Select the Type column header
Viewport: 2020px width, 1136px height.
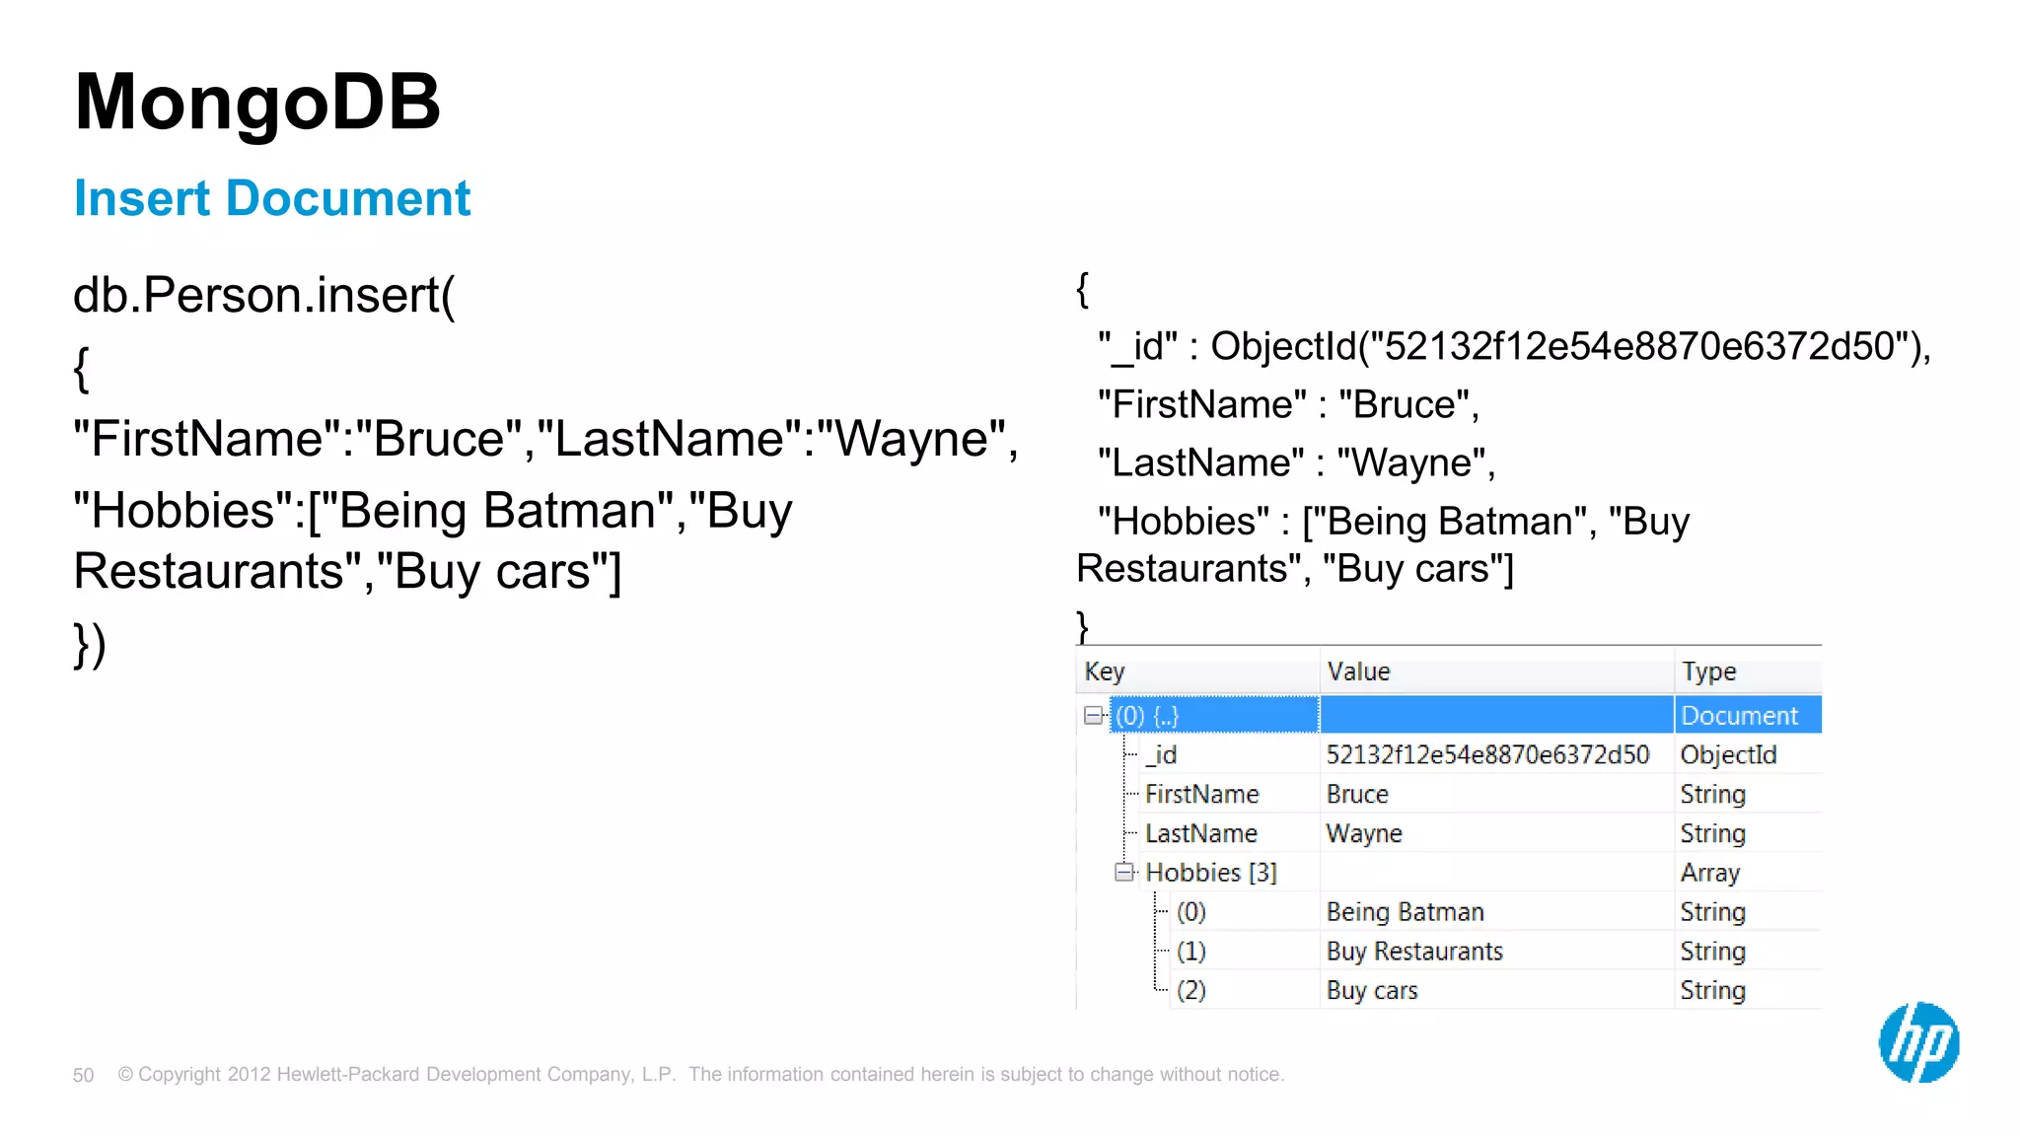1748,672
